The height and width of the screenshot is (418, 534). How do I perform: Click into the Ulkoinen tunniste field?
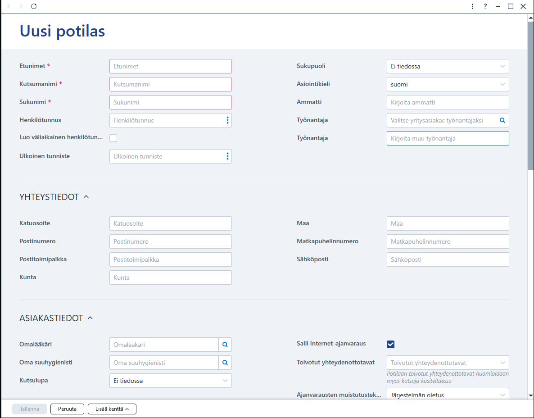pyautogui.click(x=167, y=156)
